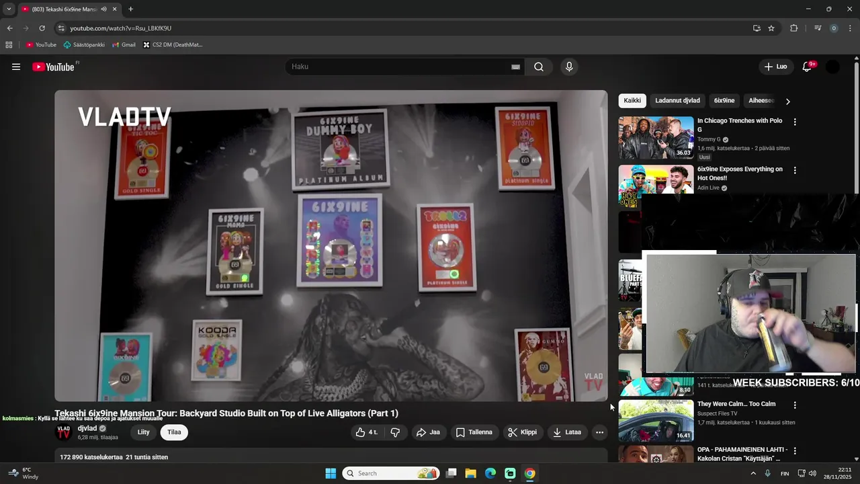Subscribe using the Tilaa button

point(174,432)
